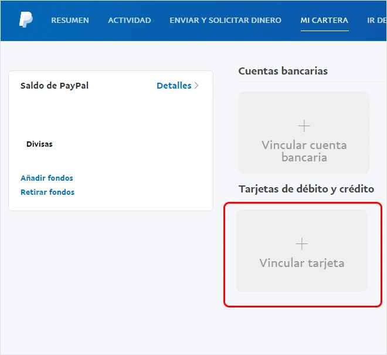Click plus icon above Vincular tarjeta
387x355 pixels.
pyautogui.click(x=301, y=244)
